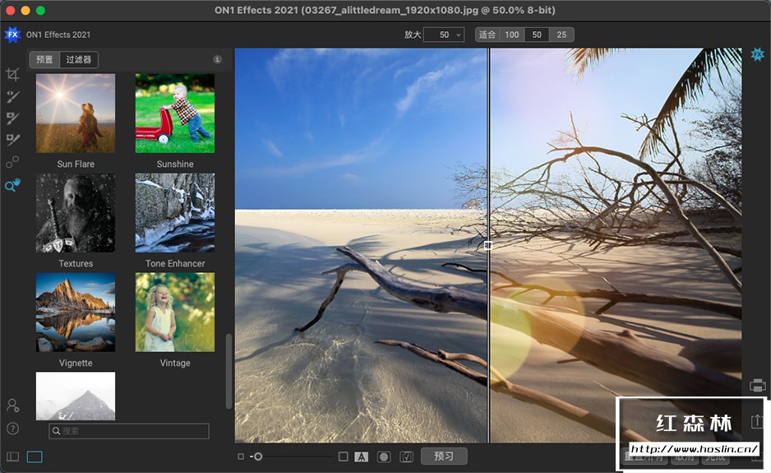
Task: Click the info icon in presets panel
Action: tap(217, 59)
